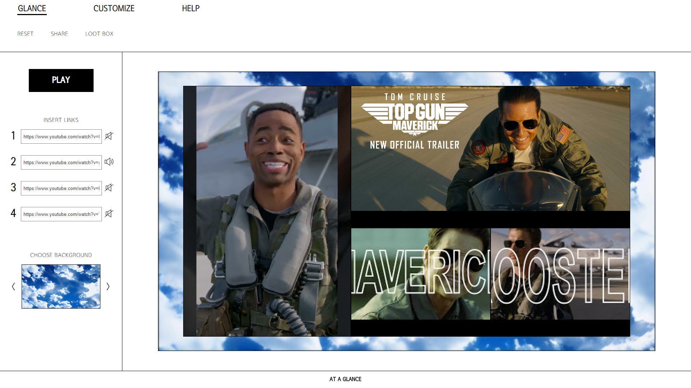The height and width of the screenshot is (388, 691).
Task: Click the MAVERICK text video panel
Action: 421,274
